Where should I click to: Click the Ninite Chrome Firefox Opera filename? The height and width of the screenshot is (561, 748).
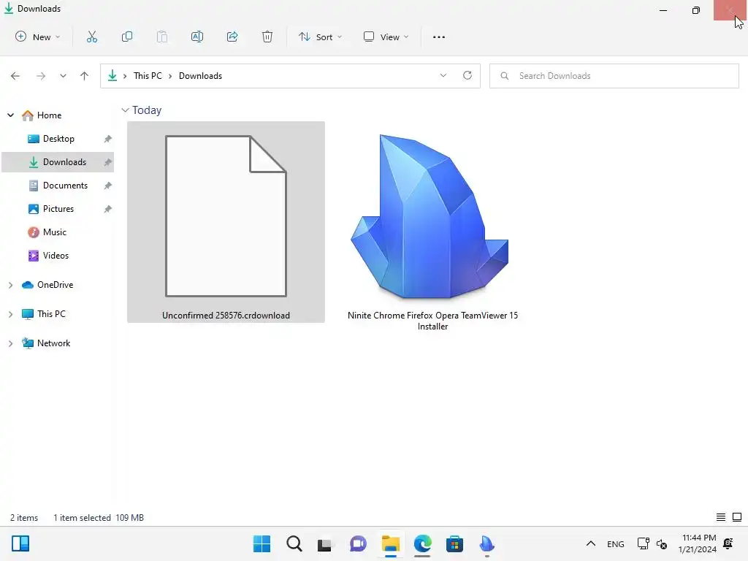coord(432,321)
